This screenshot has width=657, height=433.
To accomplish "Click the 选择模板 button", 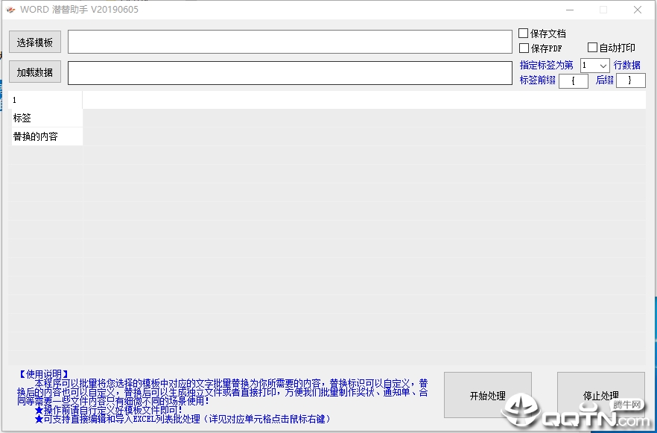I will (x=35, y=42).
